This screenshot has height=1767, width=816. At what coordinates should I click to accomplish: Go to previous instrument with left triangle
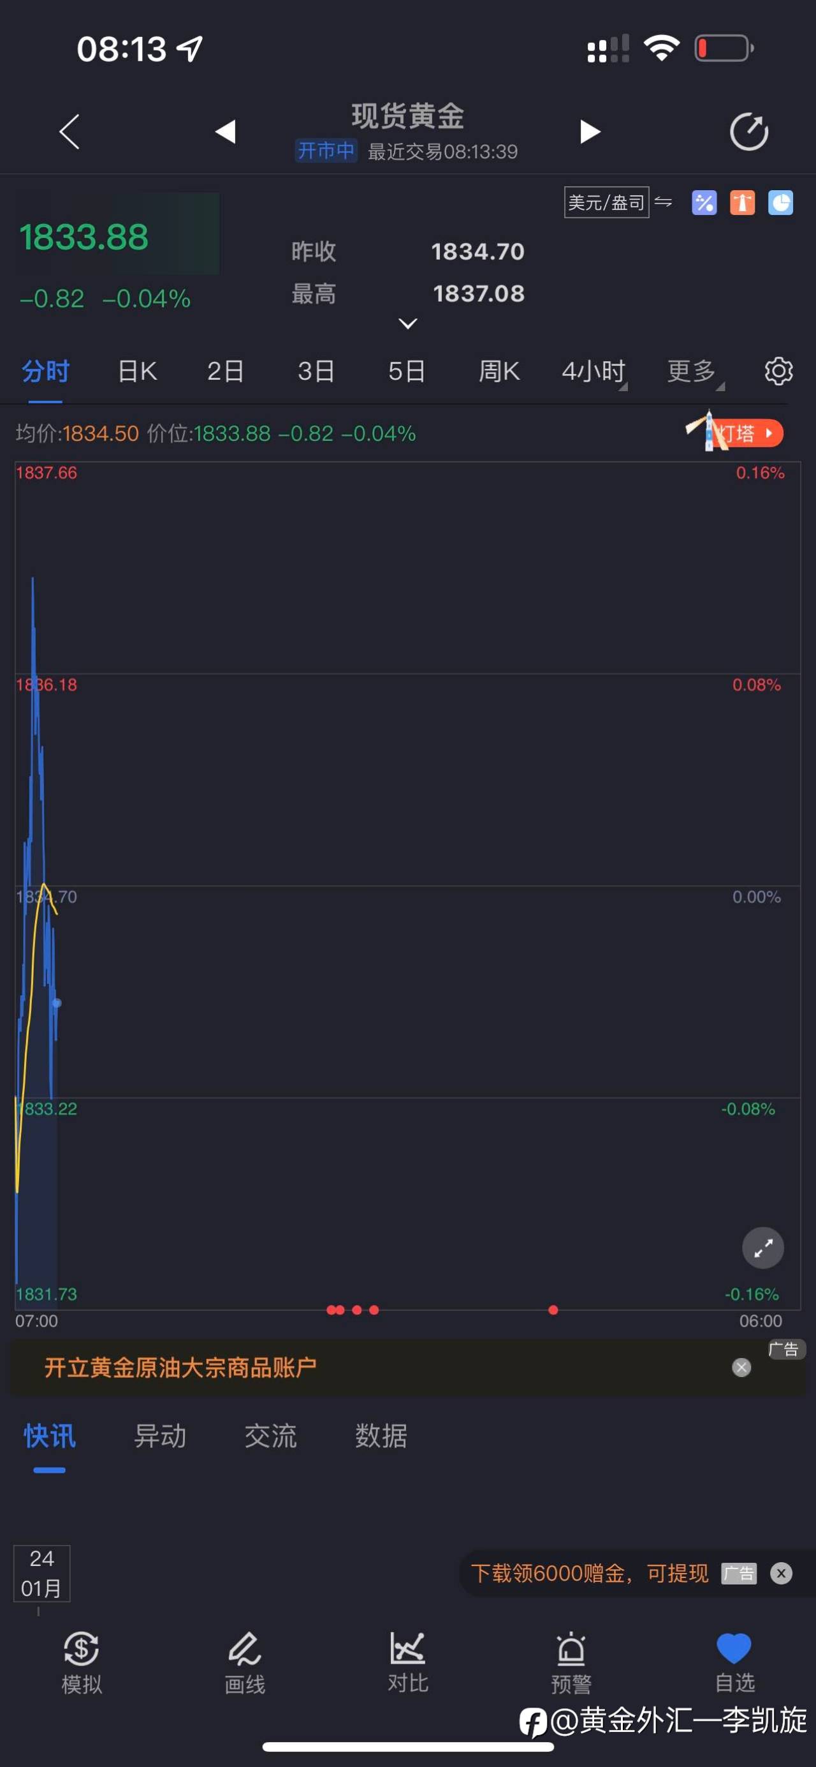226,131
